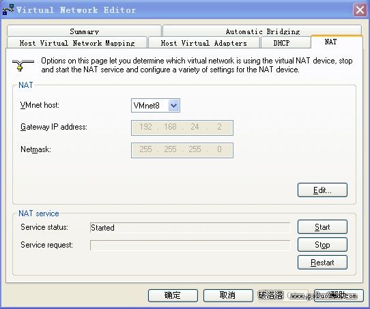
Task: Stop the NAT service
Action: 322,245
